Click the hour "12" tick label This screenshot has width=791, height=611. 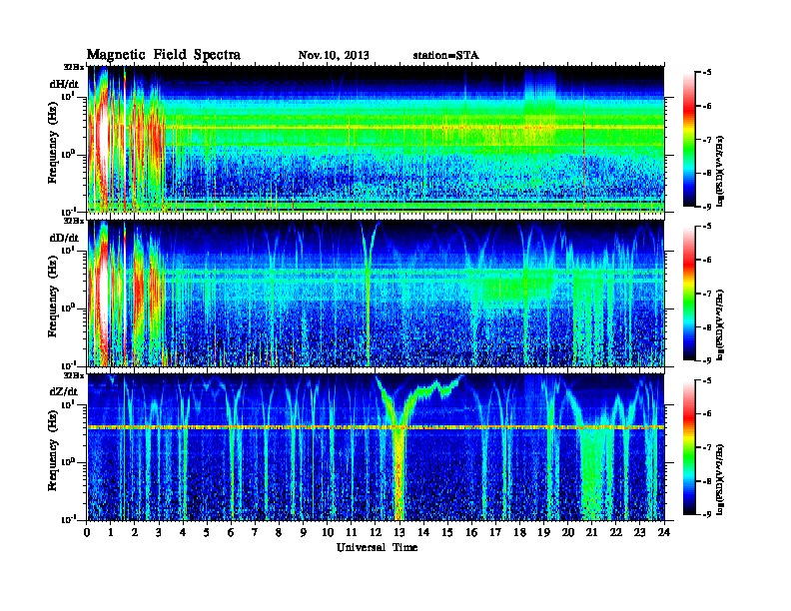coord(376,532)
